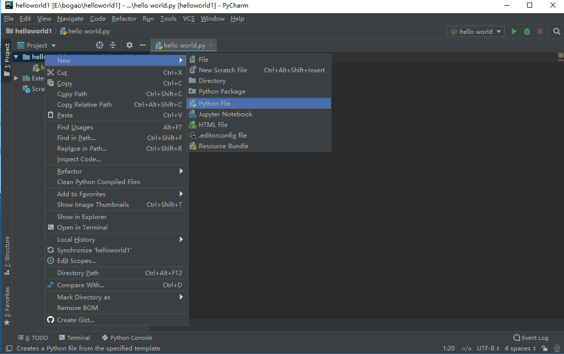Create a new Python File

(x=258, y=104)
